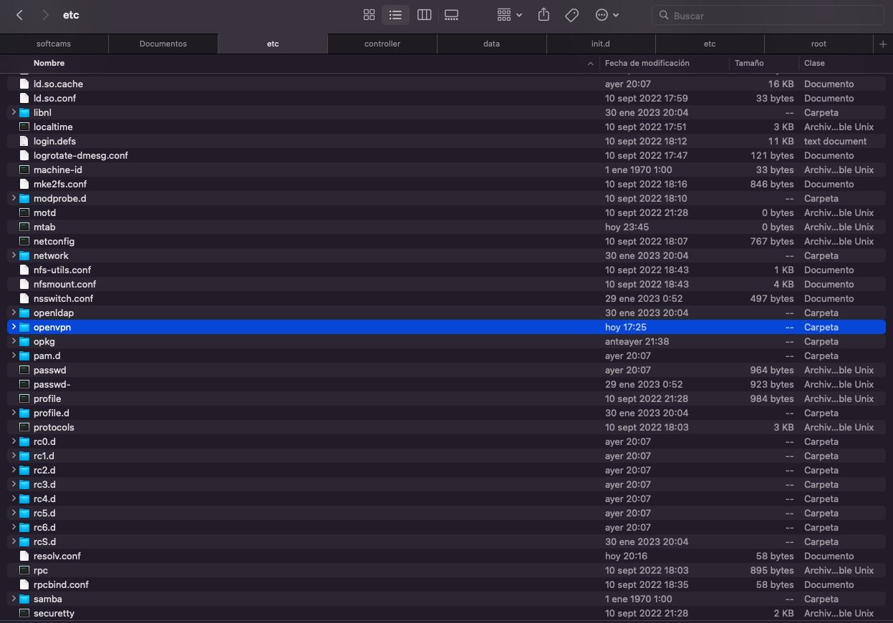Open the init.d tab

click(600, 44)
